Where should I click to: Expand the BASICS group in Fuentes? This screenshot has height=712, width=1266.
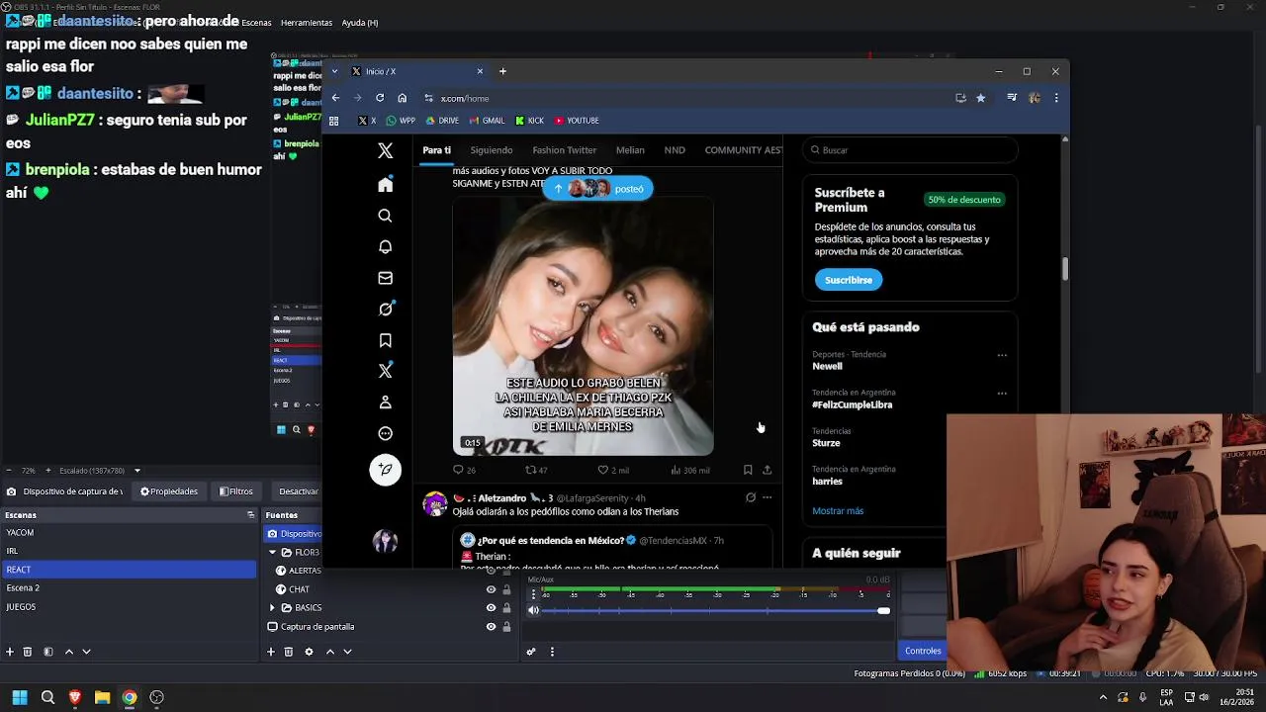[272, 608]
